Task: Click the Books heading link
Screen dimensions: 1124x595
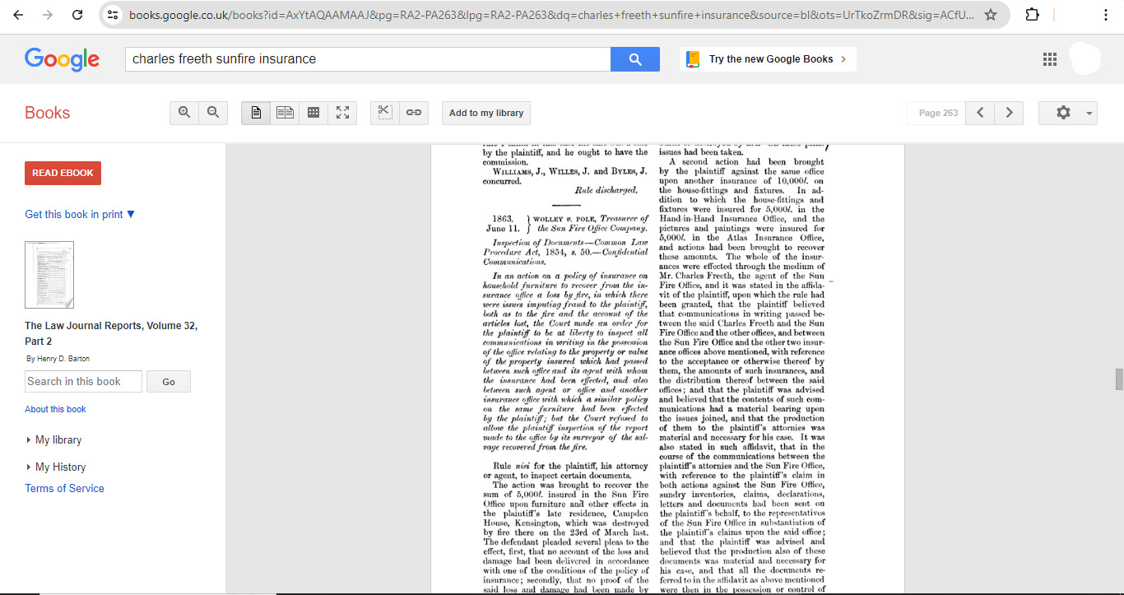Action: coord(47,113)
